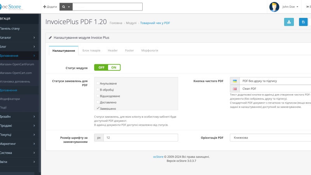Click the ocStore logo
Screen dimensions: 311x175
pos(12,7)
